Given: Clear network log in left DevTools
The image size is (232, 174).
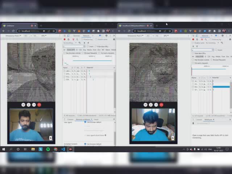Looking at the screenshot, I should pos(69,40).
